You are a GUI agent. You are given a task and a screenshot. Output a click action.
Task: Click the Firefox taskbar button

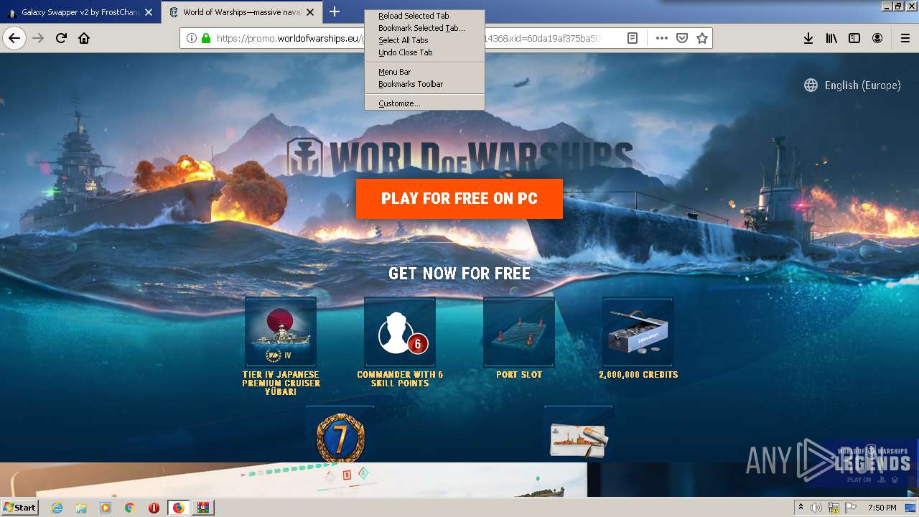tap(178, 508)
